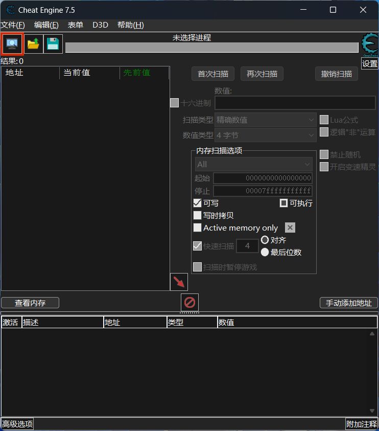Click the fast scan alignment value field
Viewport: 379px width, 431px height.
click(x=247, y=246)
